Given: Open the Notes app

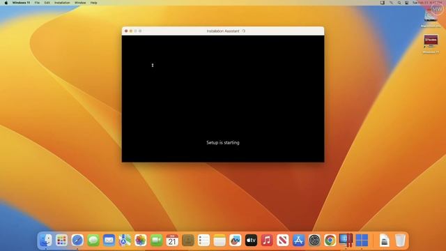Looking at the screenshot, I should 220,241.
